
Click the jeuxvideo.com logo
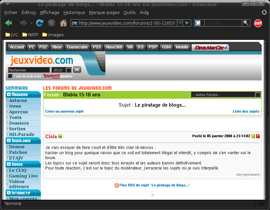42,60
